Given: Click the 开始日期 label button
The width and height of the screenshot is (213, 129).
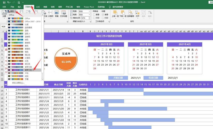Looking at the screenshot, I should coord(118,78).
